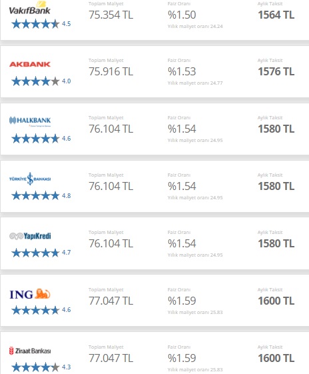Click YapıKredi's 4.7 star rating
309x374 pixels.
[x=41, y=253]
